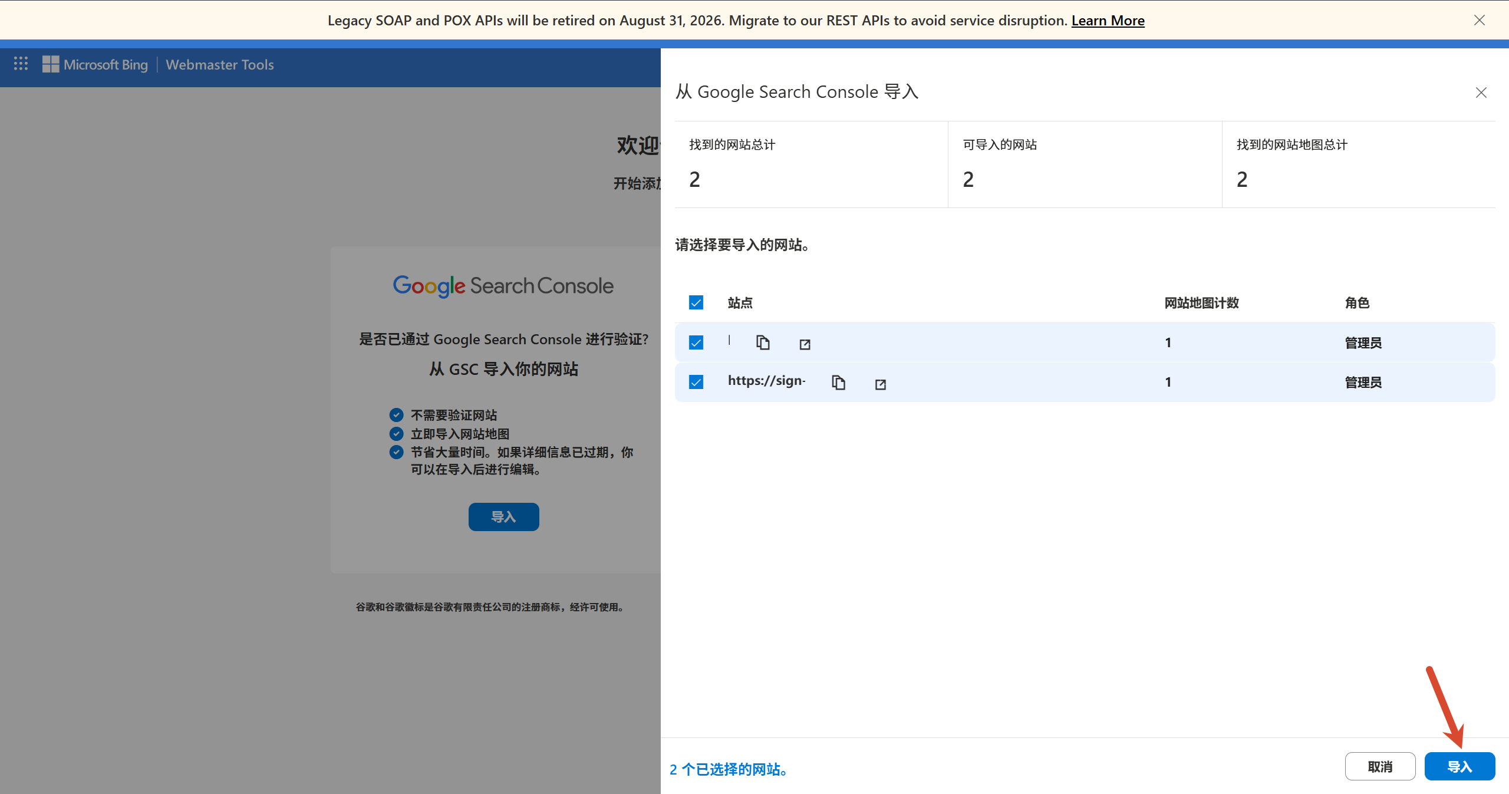Open the Webmaster Tools home link
Screen dimensions: 1509x794
click(x=220, y=64)
